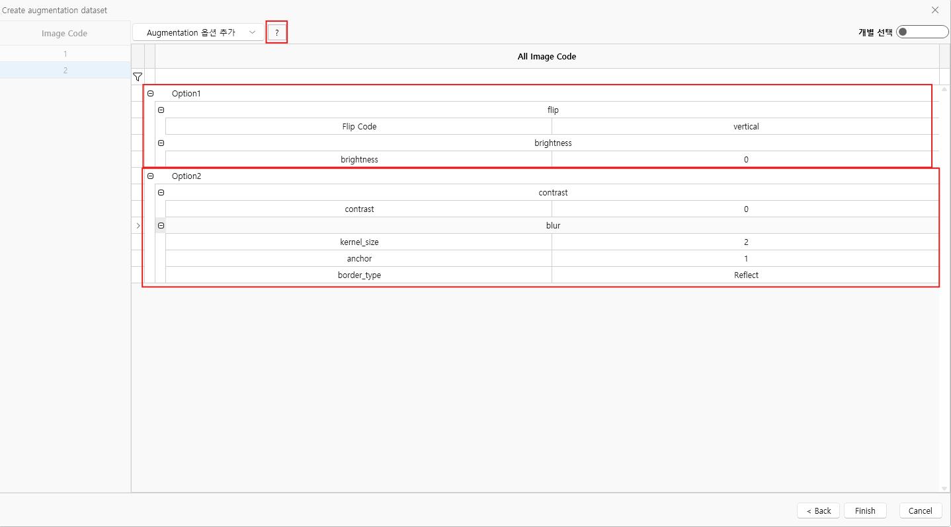
Task: Click the Back button
Action: coord(818,510)
